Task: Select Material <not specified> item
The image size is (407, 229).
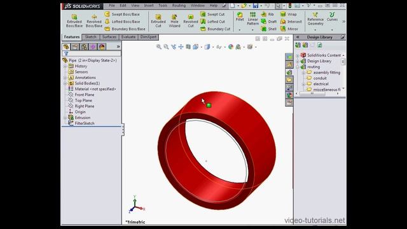Action: (92, 89)
